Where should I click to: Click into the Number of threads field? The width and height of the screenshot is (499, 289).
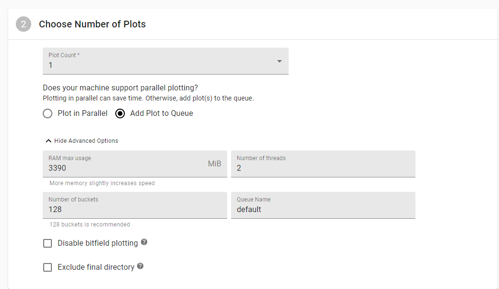(x=323, y=164)
